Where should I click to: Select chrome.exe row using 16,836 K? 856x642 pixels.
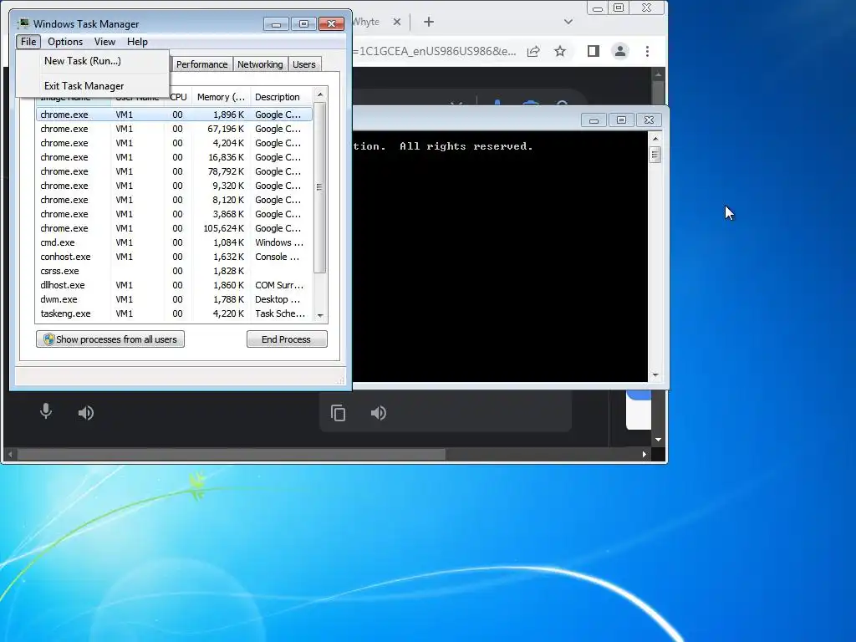(x=174, y=157)
